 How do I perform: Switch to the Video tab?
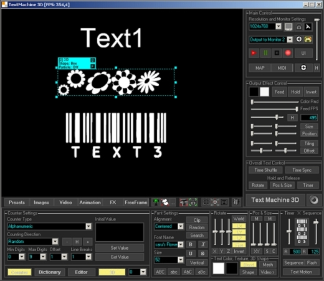tap(65, 202)
